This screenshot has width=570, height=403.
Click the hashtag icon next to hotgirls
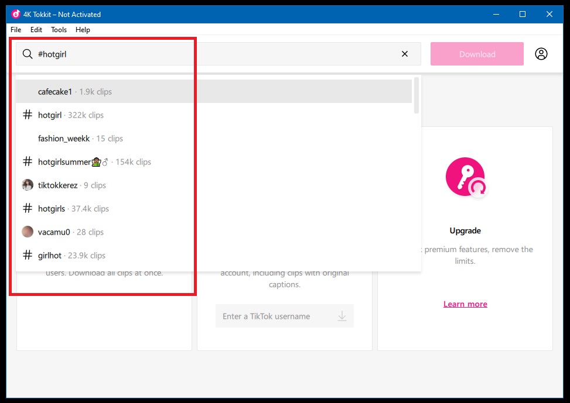click(27, 208)
